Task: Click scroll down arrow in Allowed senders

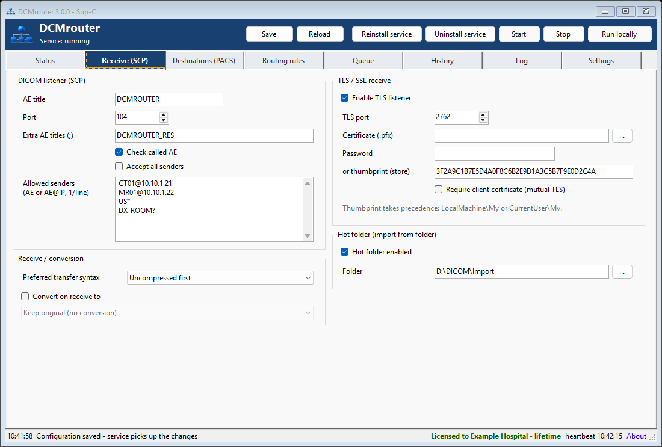Action: pyautogui.click(x=308, y=235)
